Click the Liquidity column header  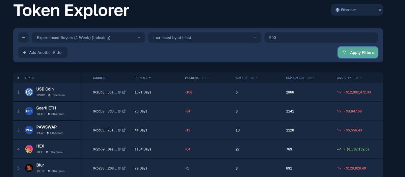(344, 78)
